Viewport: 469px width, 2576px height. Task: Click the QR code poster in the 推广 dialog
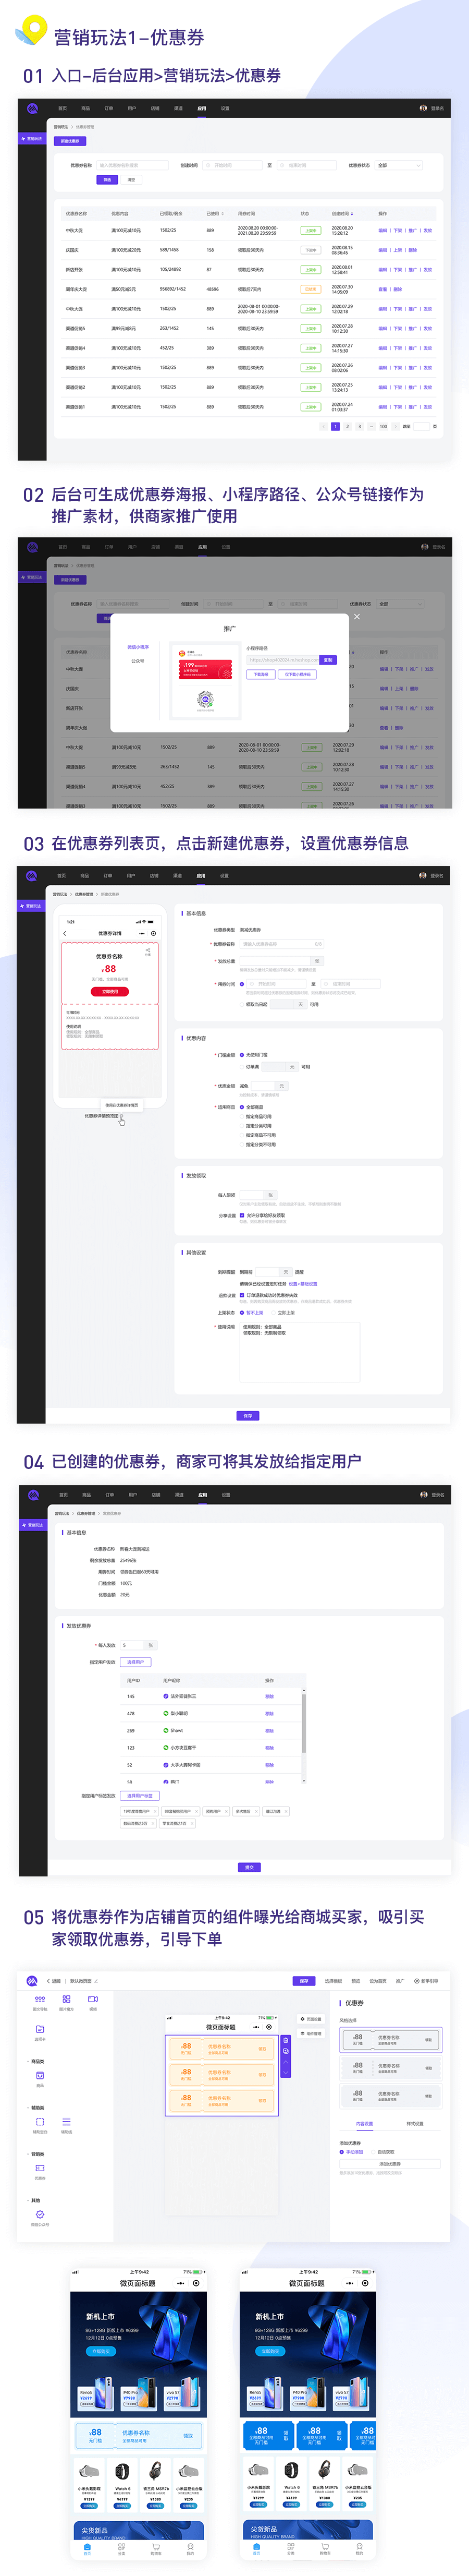[205, 680]
